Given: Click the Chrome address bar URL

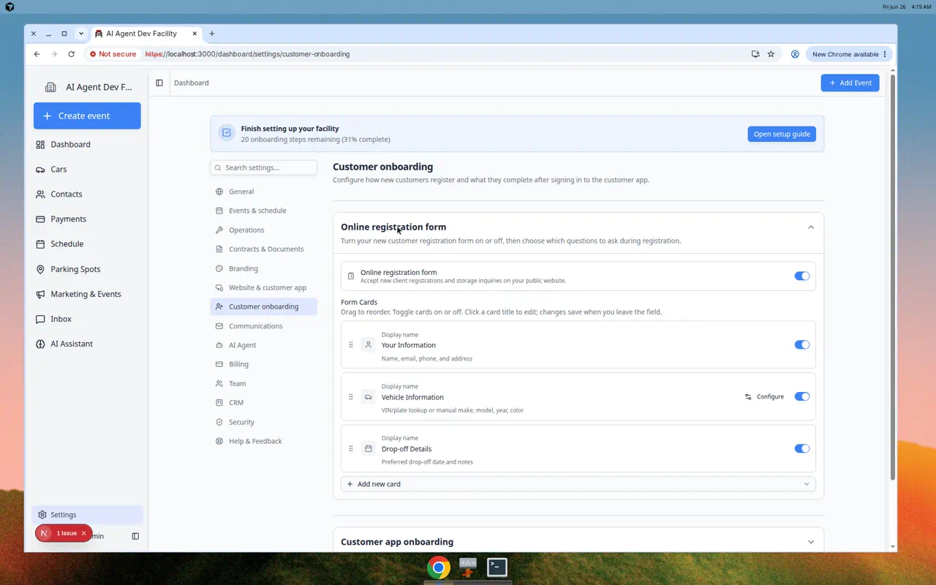Looking at the screenshot, I should pyautogui.click(x=247, y=54).
